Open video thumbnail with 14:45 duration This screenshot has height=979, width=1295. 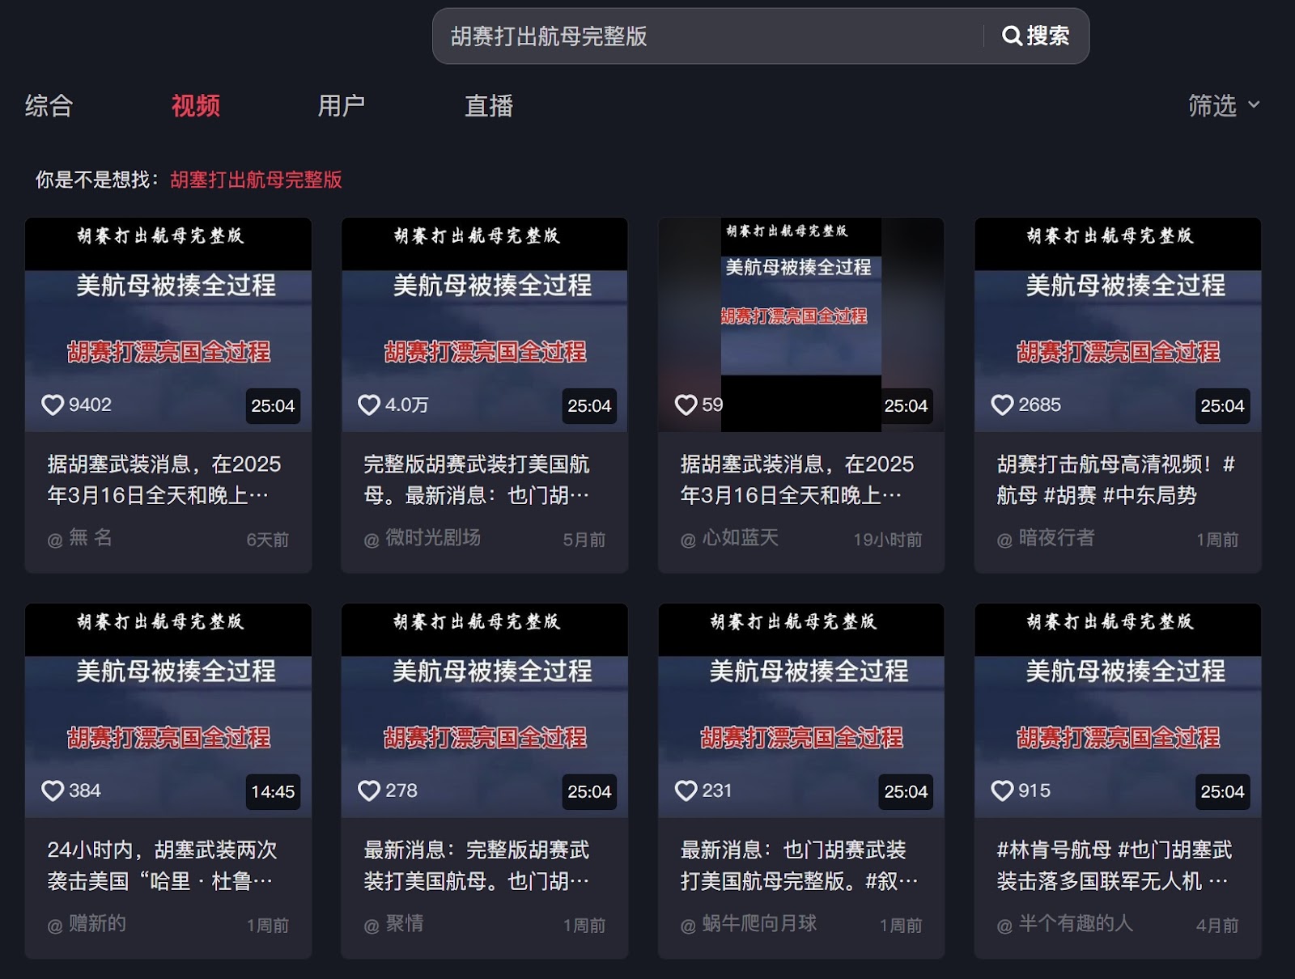(168, 710)
